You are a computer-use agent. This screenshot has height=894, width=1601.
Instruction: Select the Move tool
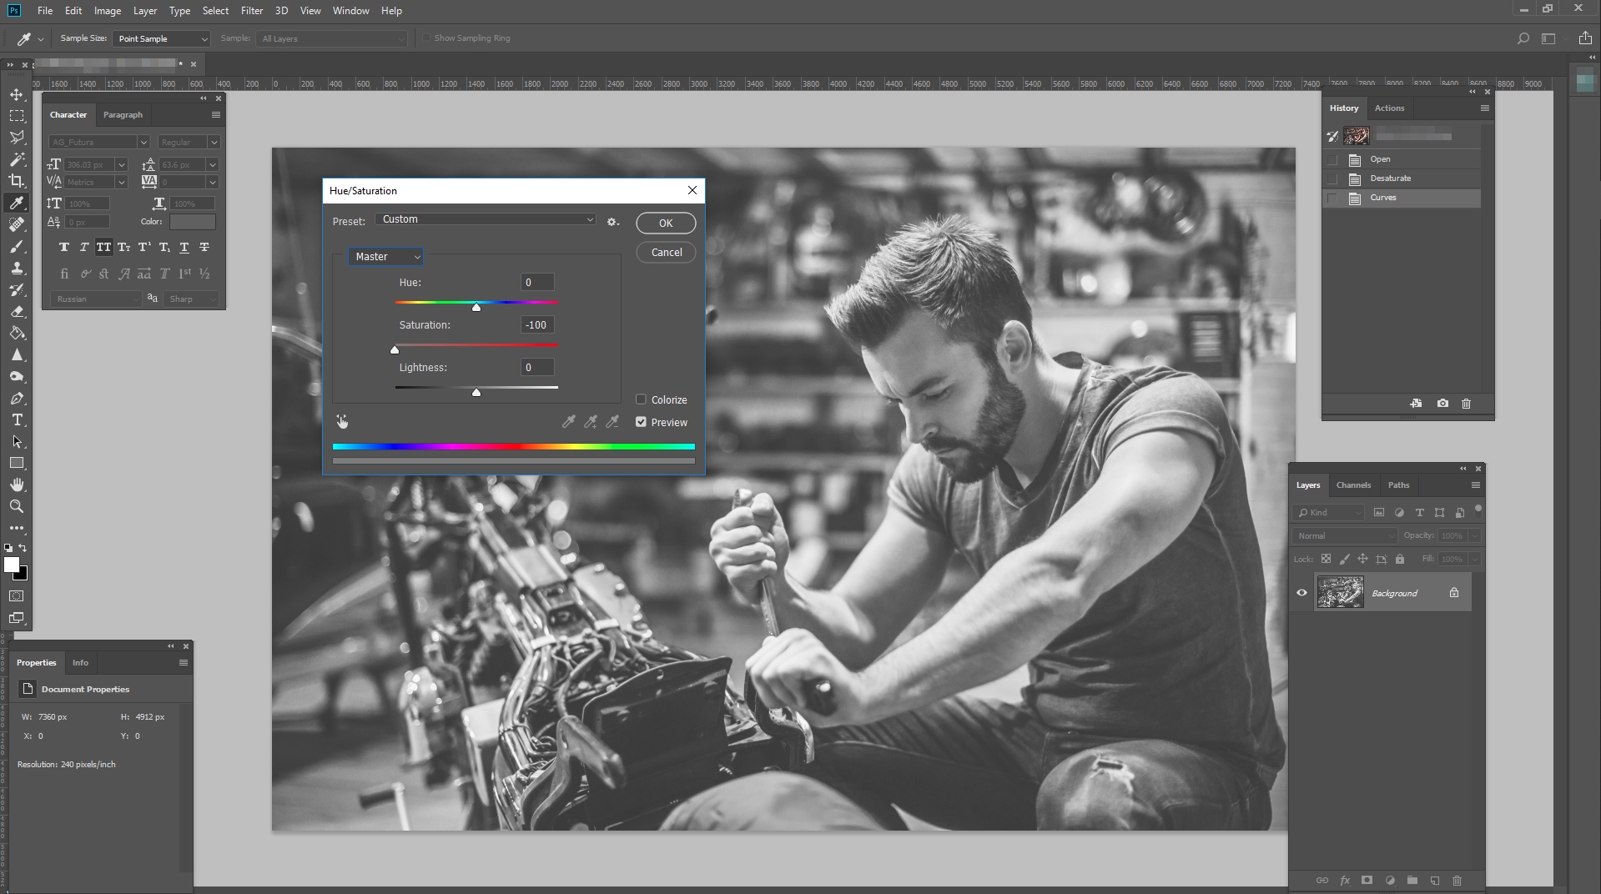click(17, 94)
